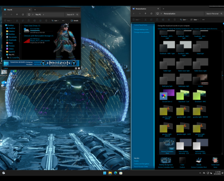Screen dimensions: 224x181
Task: Select the Faded light theme thumbnail
Action: 200,46
